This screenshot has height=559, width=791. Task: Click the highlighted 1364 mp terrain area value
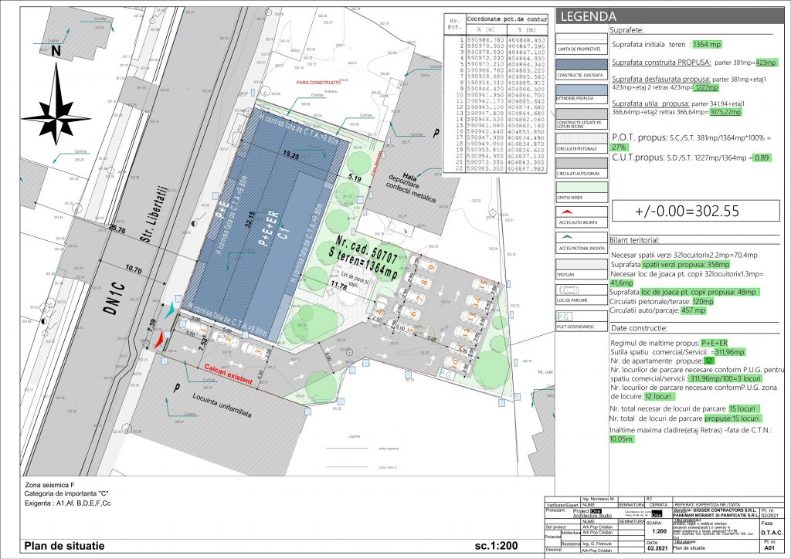pyautogui.click(x=707, y=45)
